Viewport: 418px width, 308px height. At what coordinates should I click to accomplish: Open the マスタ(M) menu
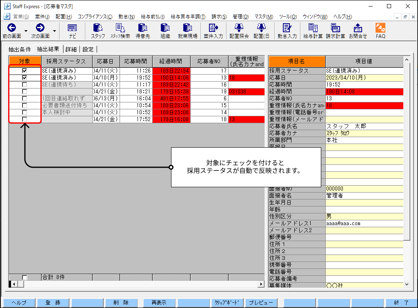coord(264,16)
